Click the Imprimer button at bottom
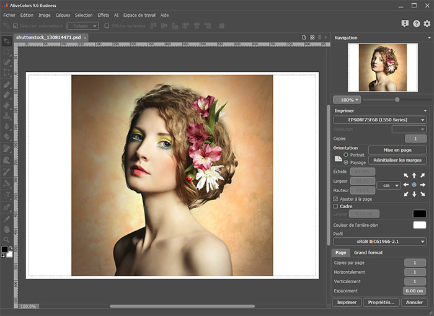 pos(347,302)
